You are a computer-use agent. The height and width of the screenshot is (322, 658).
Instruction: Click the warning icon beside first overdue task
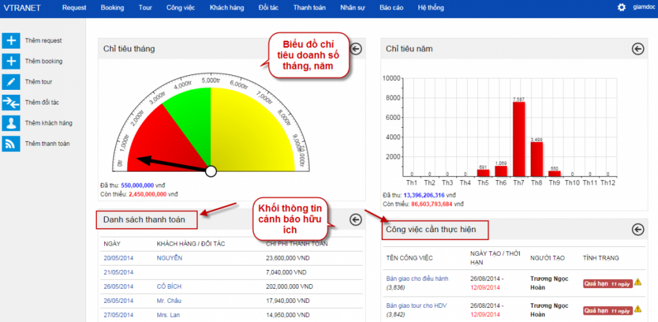pyautogui.click(x=638, y=282)
